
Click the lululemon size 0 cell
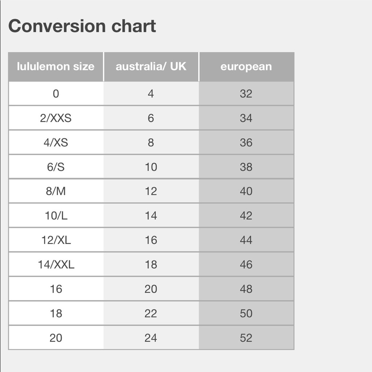click(x=56, y=93)
